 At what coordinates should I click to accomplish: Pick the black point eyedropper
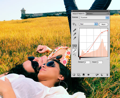[75, 30]
